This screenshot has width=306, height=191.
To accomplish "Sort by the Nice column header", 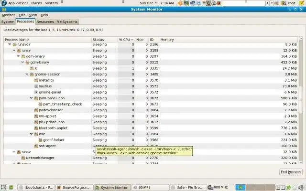I will click(x=142, y=40).
